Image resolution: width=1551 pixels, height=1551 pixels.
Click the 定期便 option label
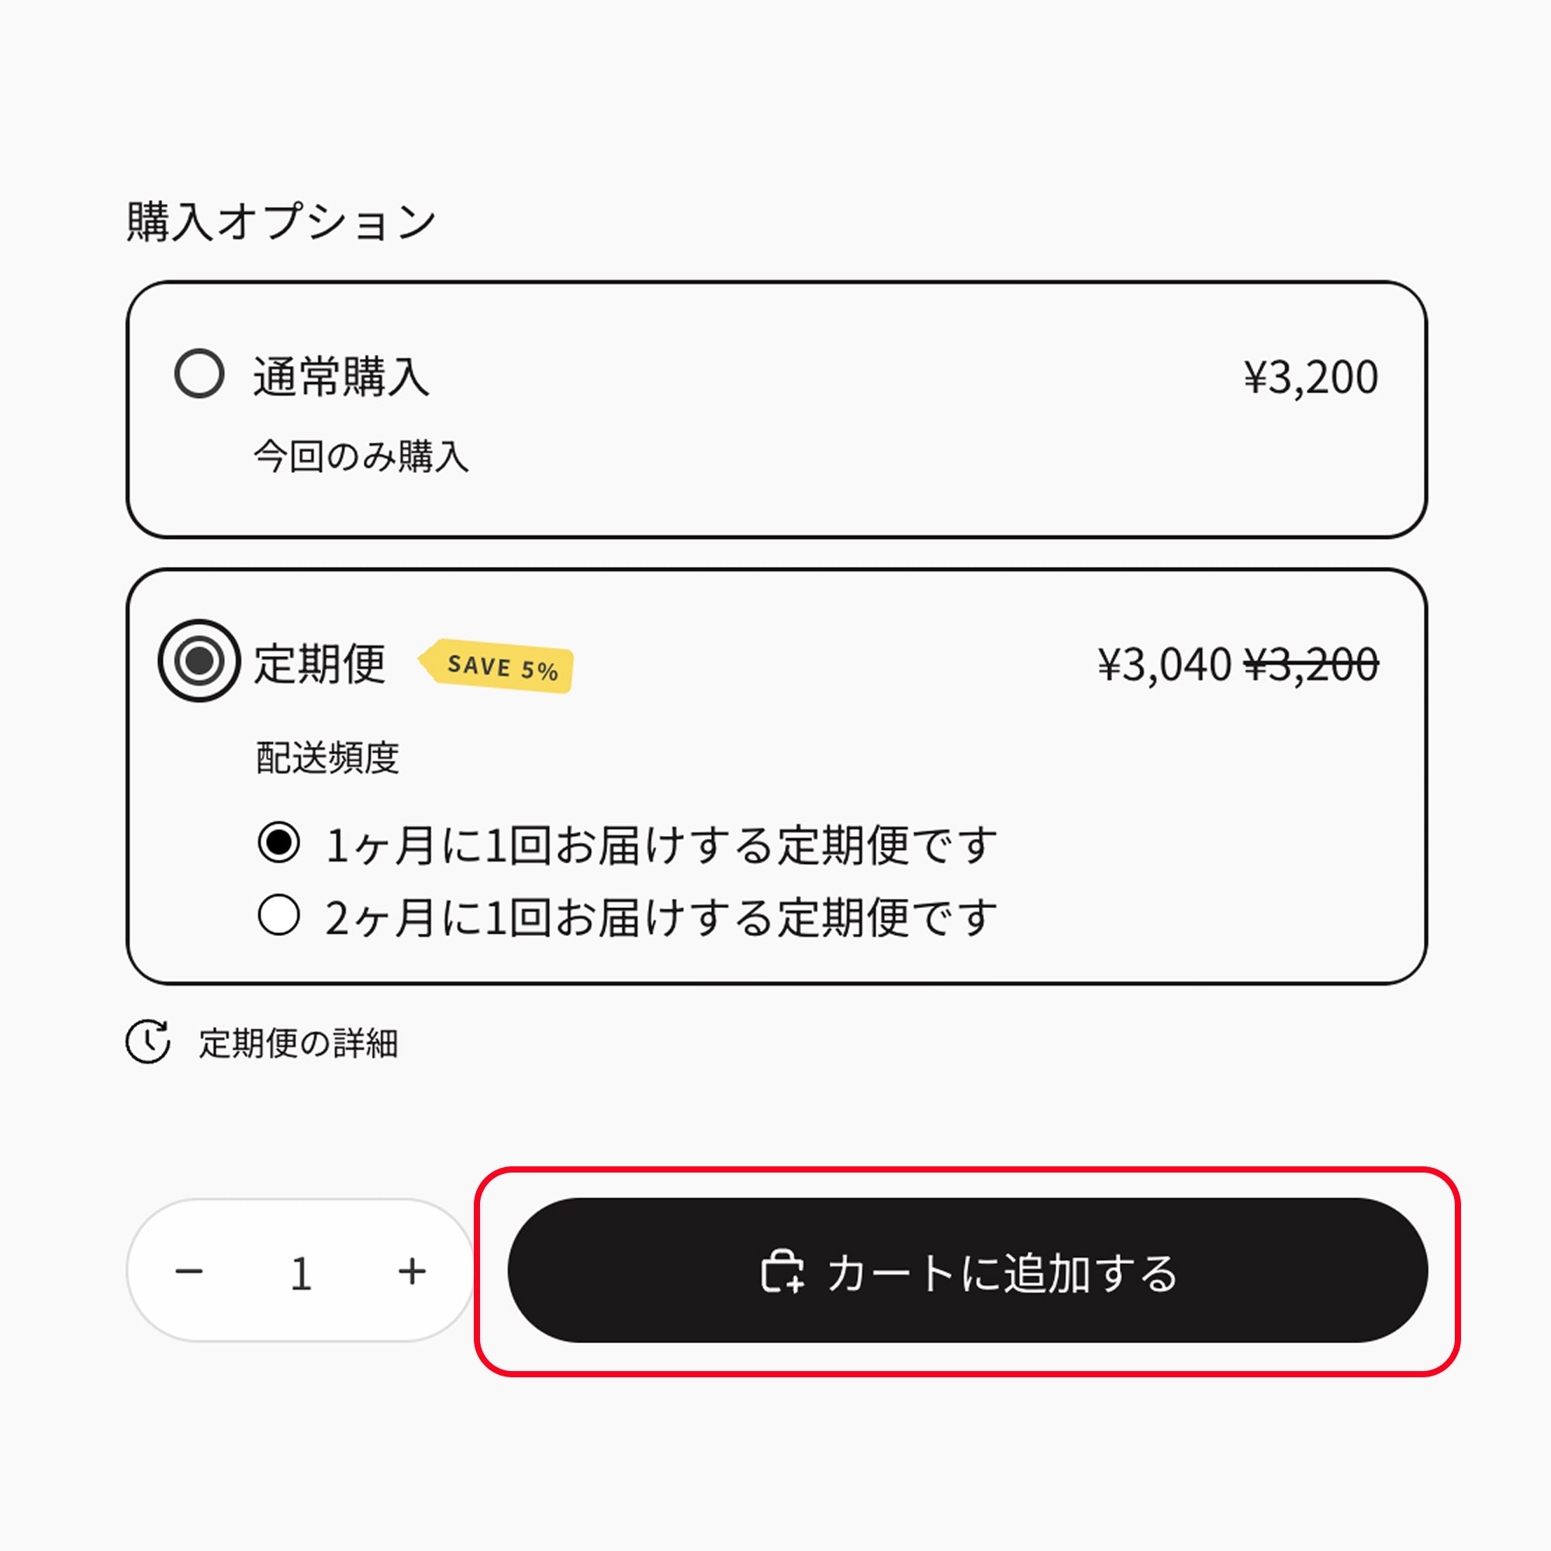click(320, 664)
